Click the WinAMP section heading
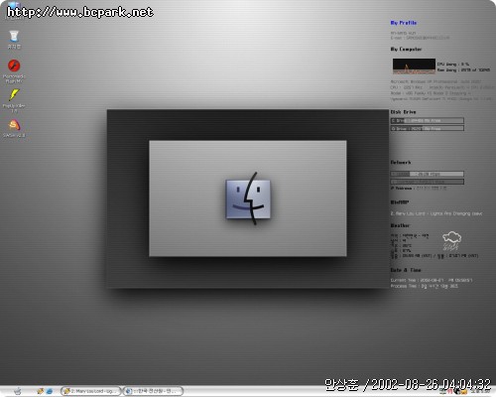 point(400,202)
